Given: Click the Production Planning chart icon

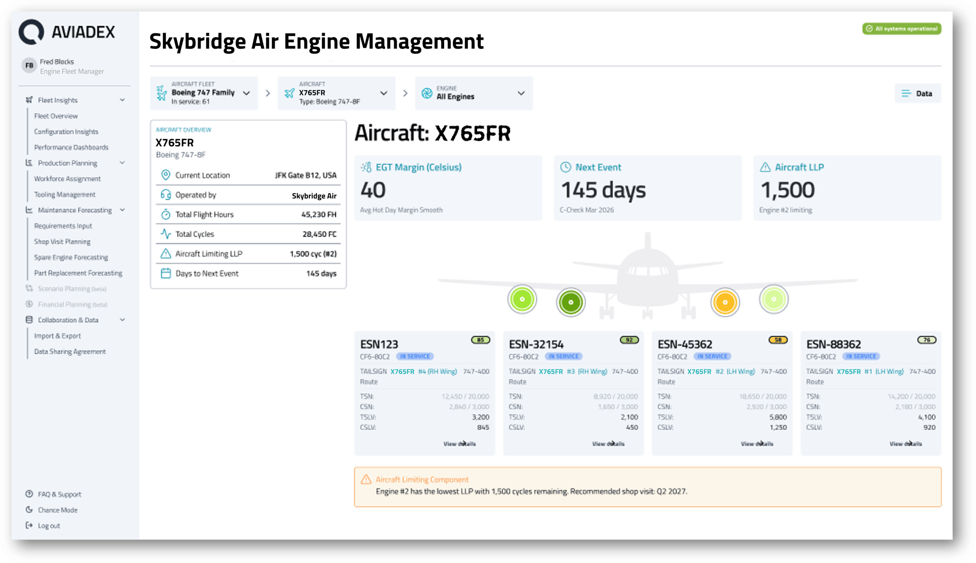Looking at the screenshot, I should 29,162.
